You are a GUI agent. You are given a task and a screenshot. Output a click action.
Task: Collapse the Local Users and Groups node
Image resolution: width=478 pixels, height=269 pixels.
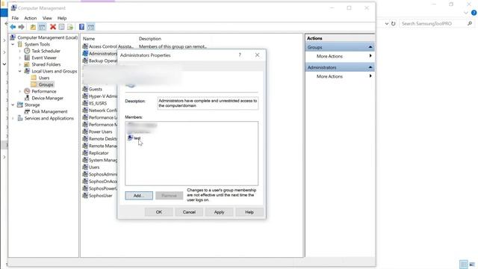click(20, 71)
